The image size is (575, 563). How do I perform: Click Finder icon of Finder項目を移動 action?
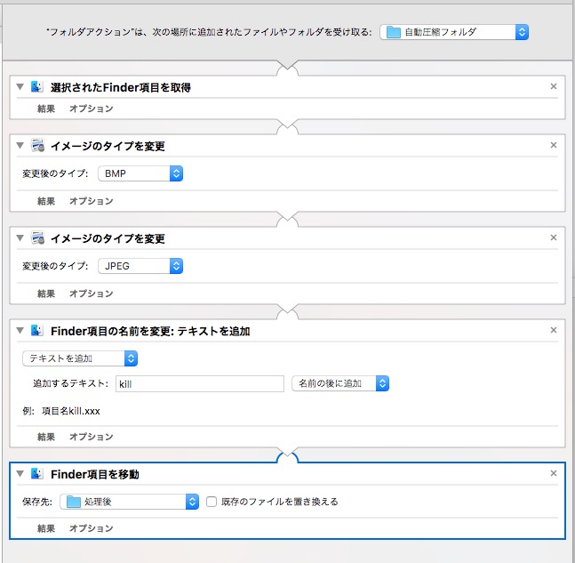coord(37,473)
